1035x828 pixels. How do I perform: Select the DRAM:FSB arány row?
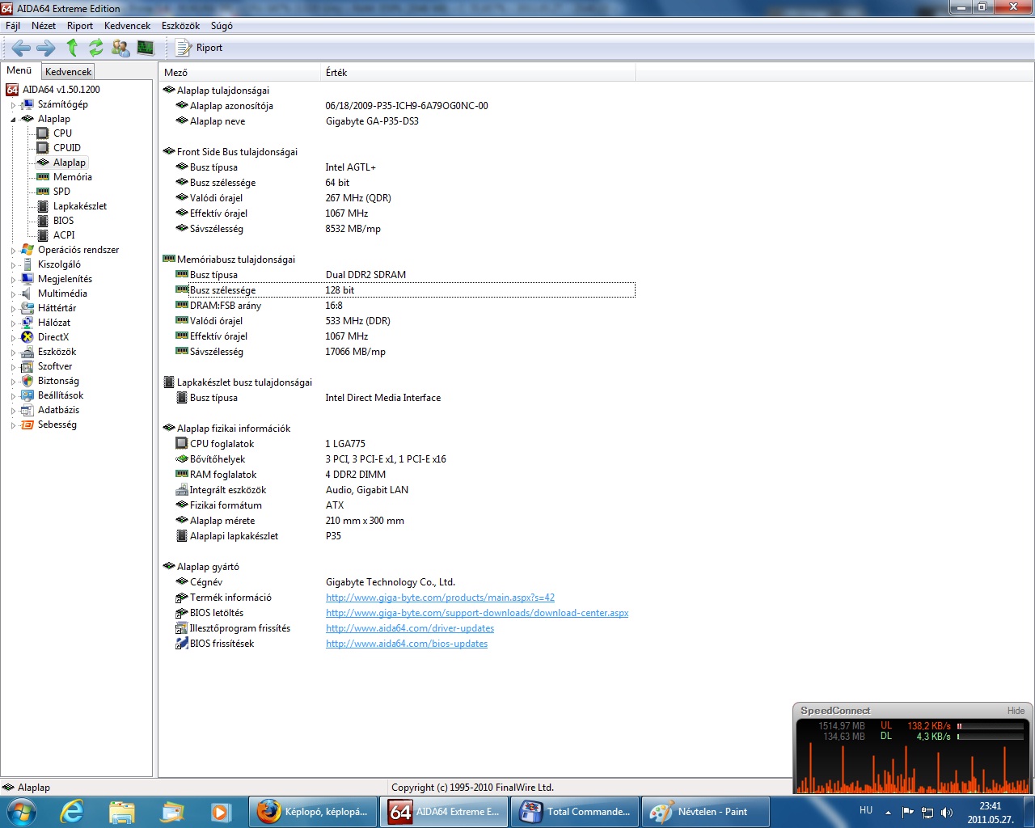[x=404, y=306]
